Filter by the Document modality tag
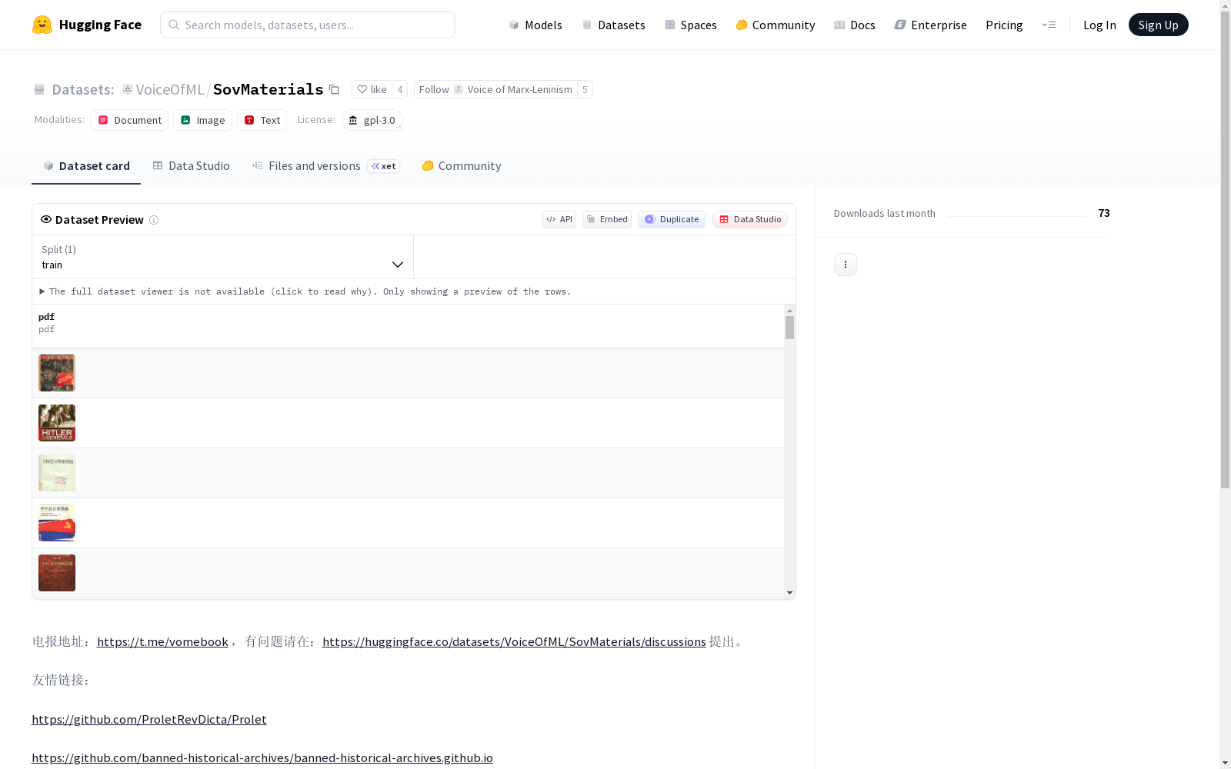This screenshot has width=1231, height=769. (129, 120)
